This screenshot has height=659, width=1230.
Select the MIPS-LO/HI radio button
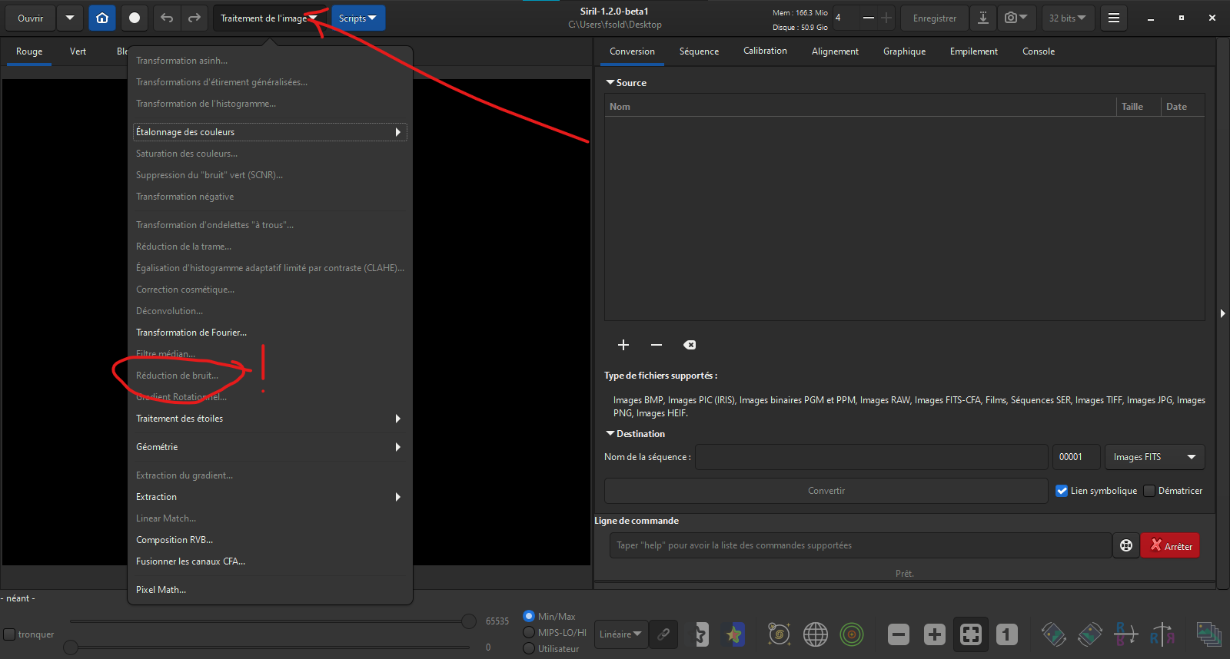[529, 633]
